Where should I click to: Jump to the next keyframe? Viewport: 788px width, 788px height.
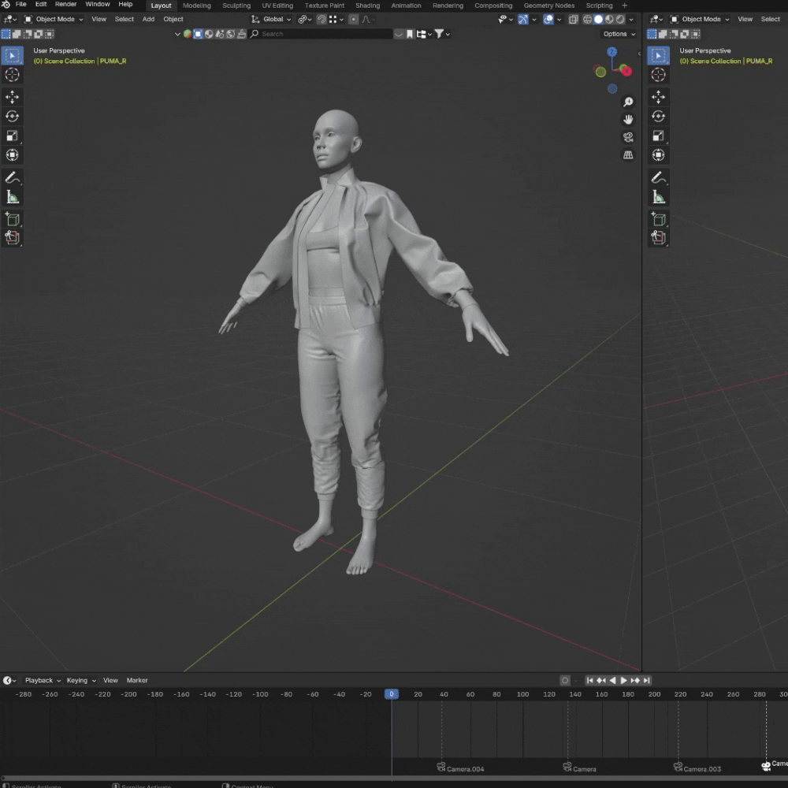(635, 681)
